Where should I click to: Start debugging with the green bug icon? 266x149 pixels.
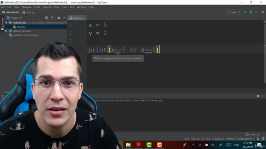click(251, 12)
